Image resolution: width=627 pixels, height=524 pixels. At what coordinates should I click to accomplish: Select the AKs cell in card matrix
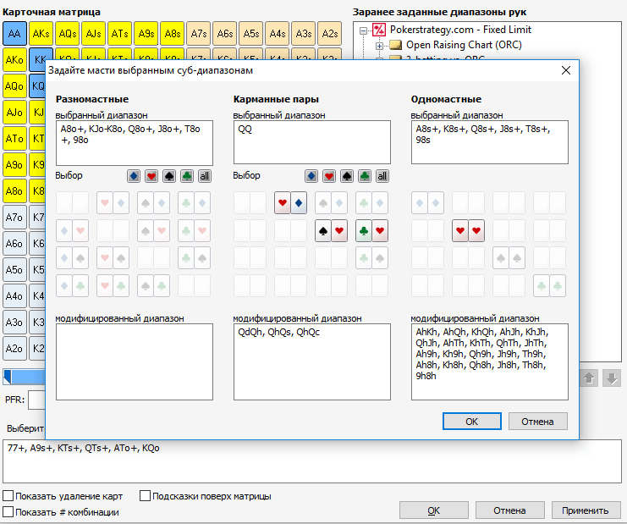pyautogui.click(x=41, y=34)
